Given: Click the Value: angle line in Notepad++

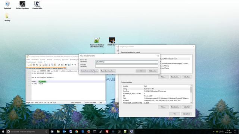Looking at the screenshot, I should pos(37,84).
